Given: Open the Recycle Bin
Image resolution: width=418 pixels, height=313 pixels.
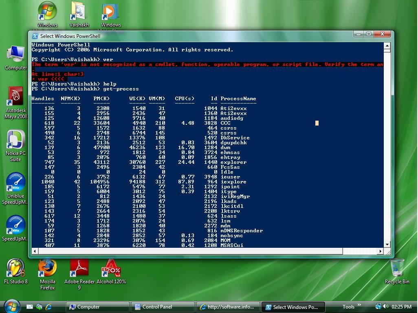Looking at the screenshot, I should coord(397,271).
